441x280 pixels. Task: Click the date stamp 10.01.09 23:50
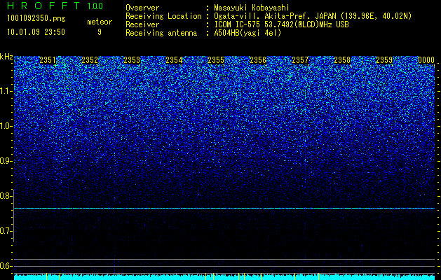36,32
